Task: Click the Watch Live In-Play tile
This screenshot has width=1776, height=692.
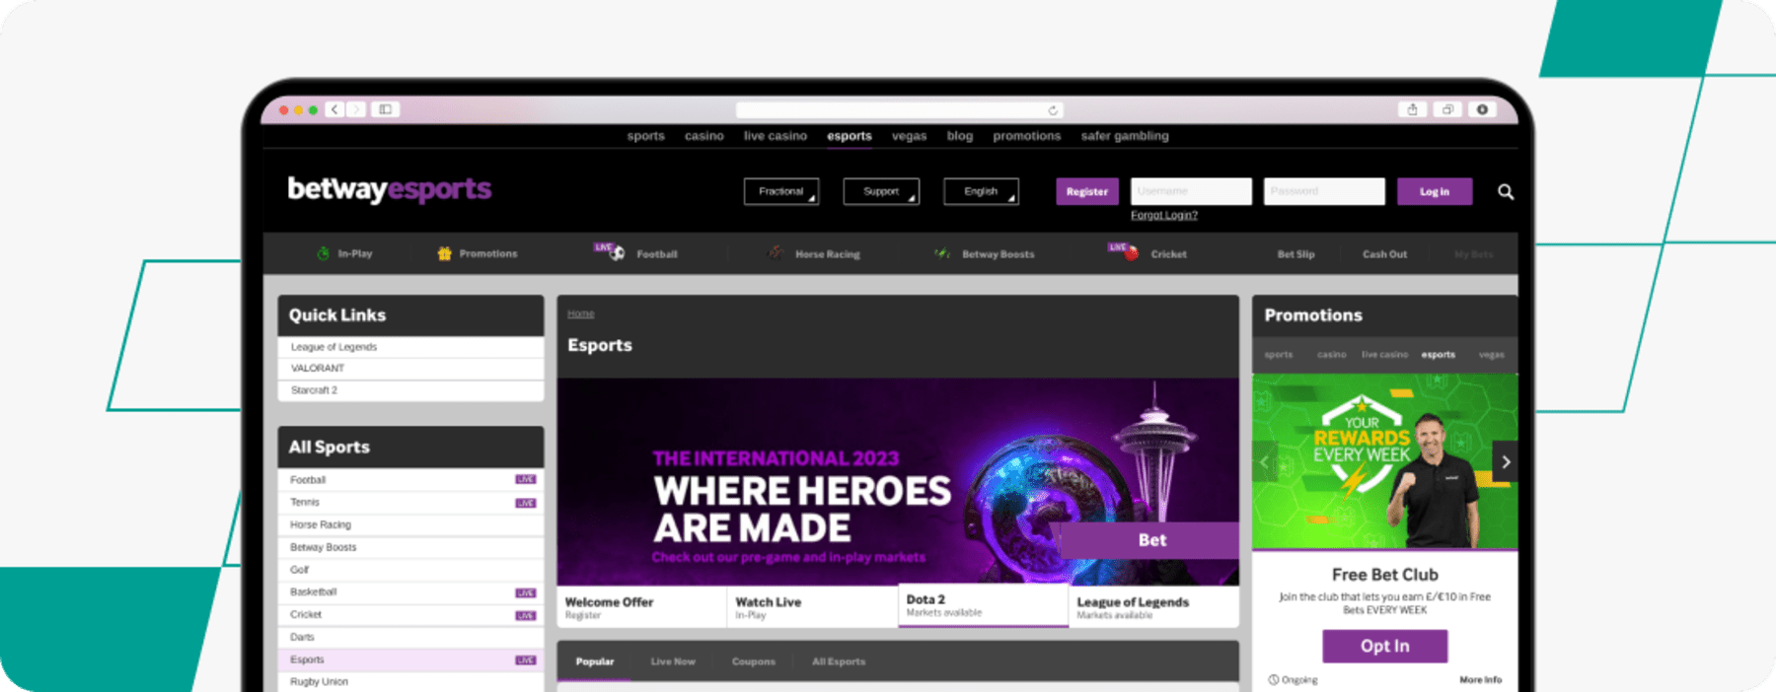Action: [x=812, y=607]
